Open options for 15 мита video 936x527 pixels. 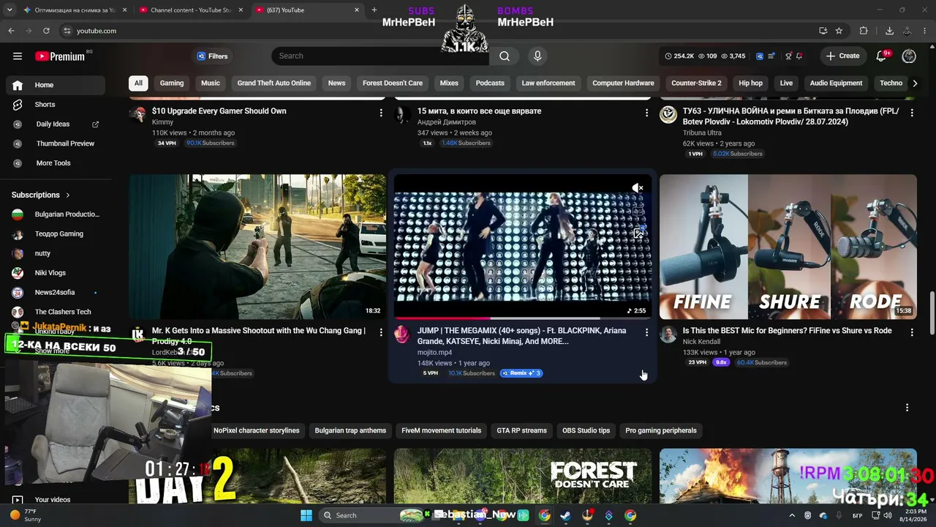[x=646, y=113]
